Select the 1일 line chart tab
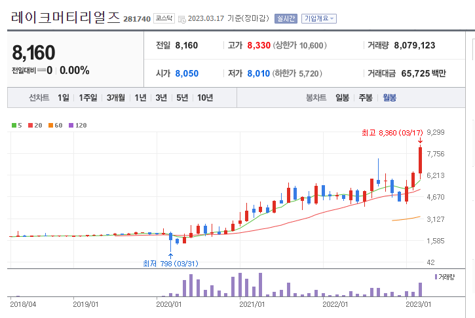Image resolution: width=475 pixels, height=318 pixels. (64, 97)
